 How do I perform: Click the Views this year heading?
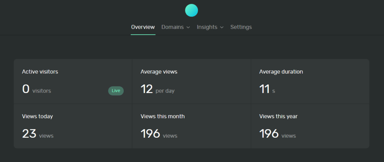click(x=278, y=116)
